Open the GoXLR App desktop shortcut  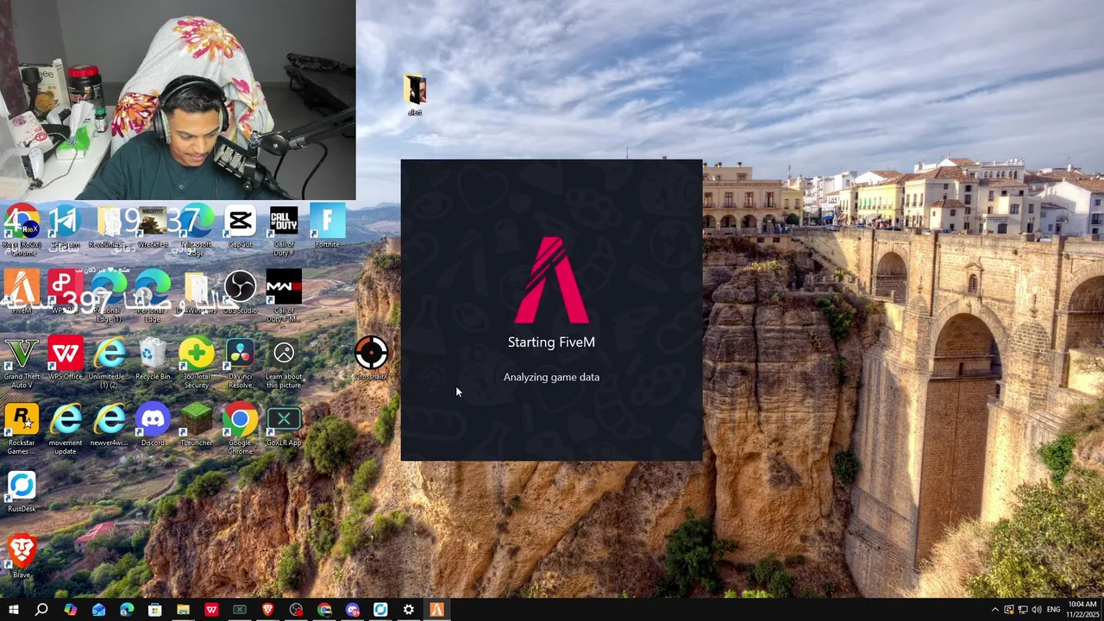click(x=284, y=423)
